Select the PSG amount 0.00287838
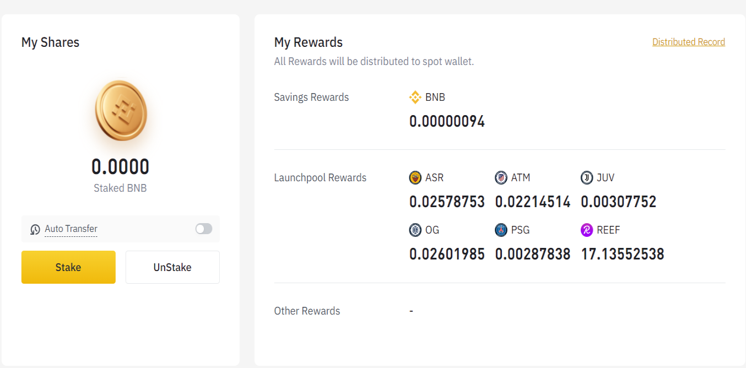746x368 pixels. (533, 254)
